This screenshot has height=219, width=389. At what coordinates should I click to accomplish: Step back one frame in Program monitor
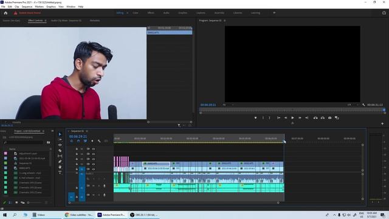point(286,118)
